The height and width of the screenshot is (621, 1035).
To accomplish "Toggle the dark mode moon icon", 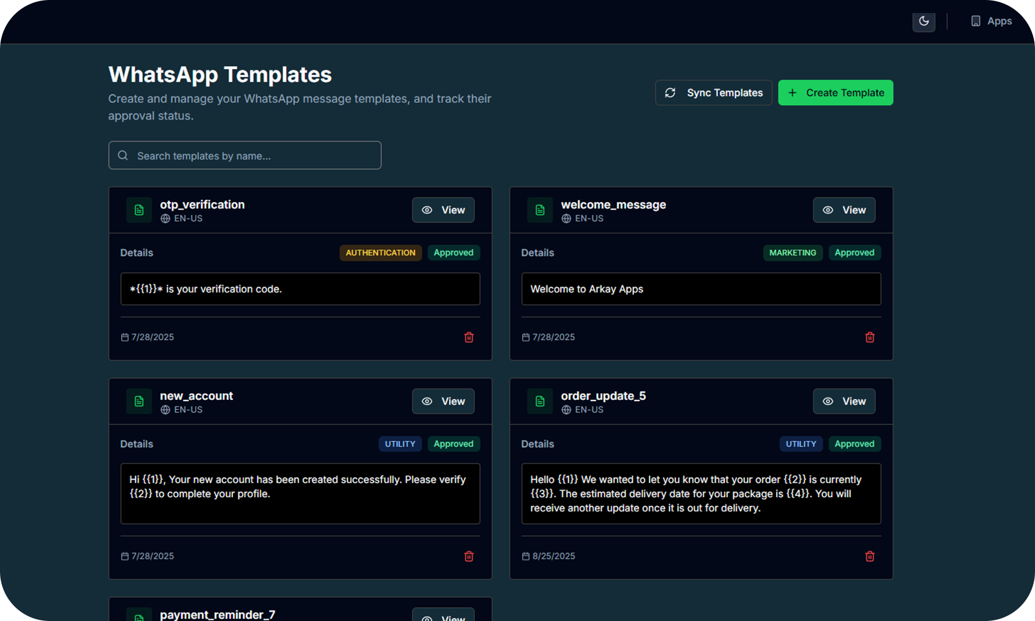I will pyautogui.click(x=923, y=21).
